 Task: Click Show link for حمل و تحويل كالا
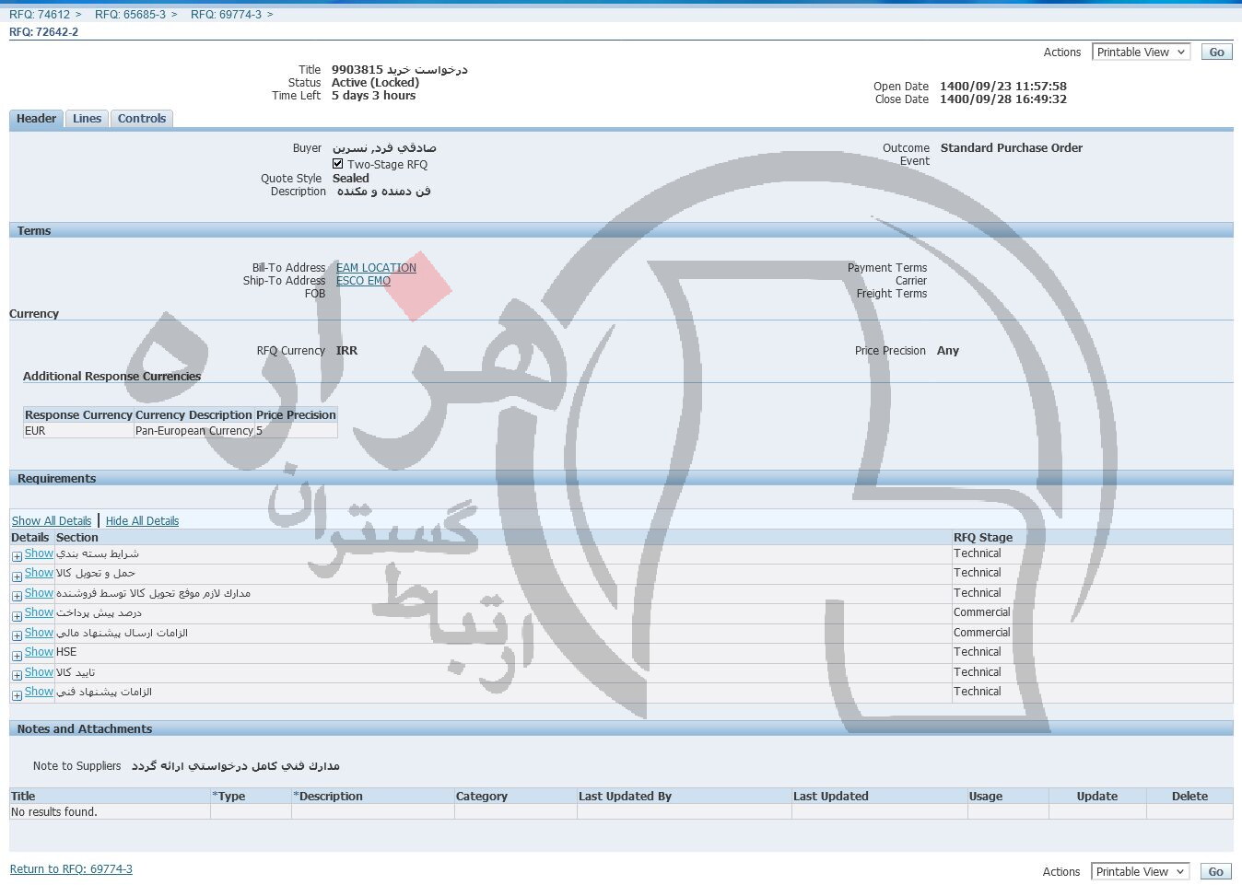point(39,573)
